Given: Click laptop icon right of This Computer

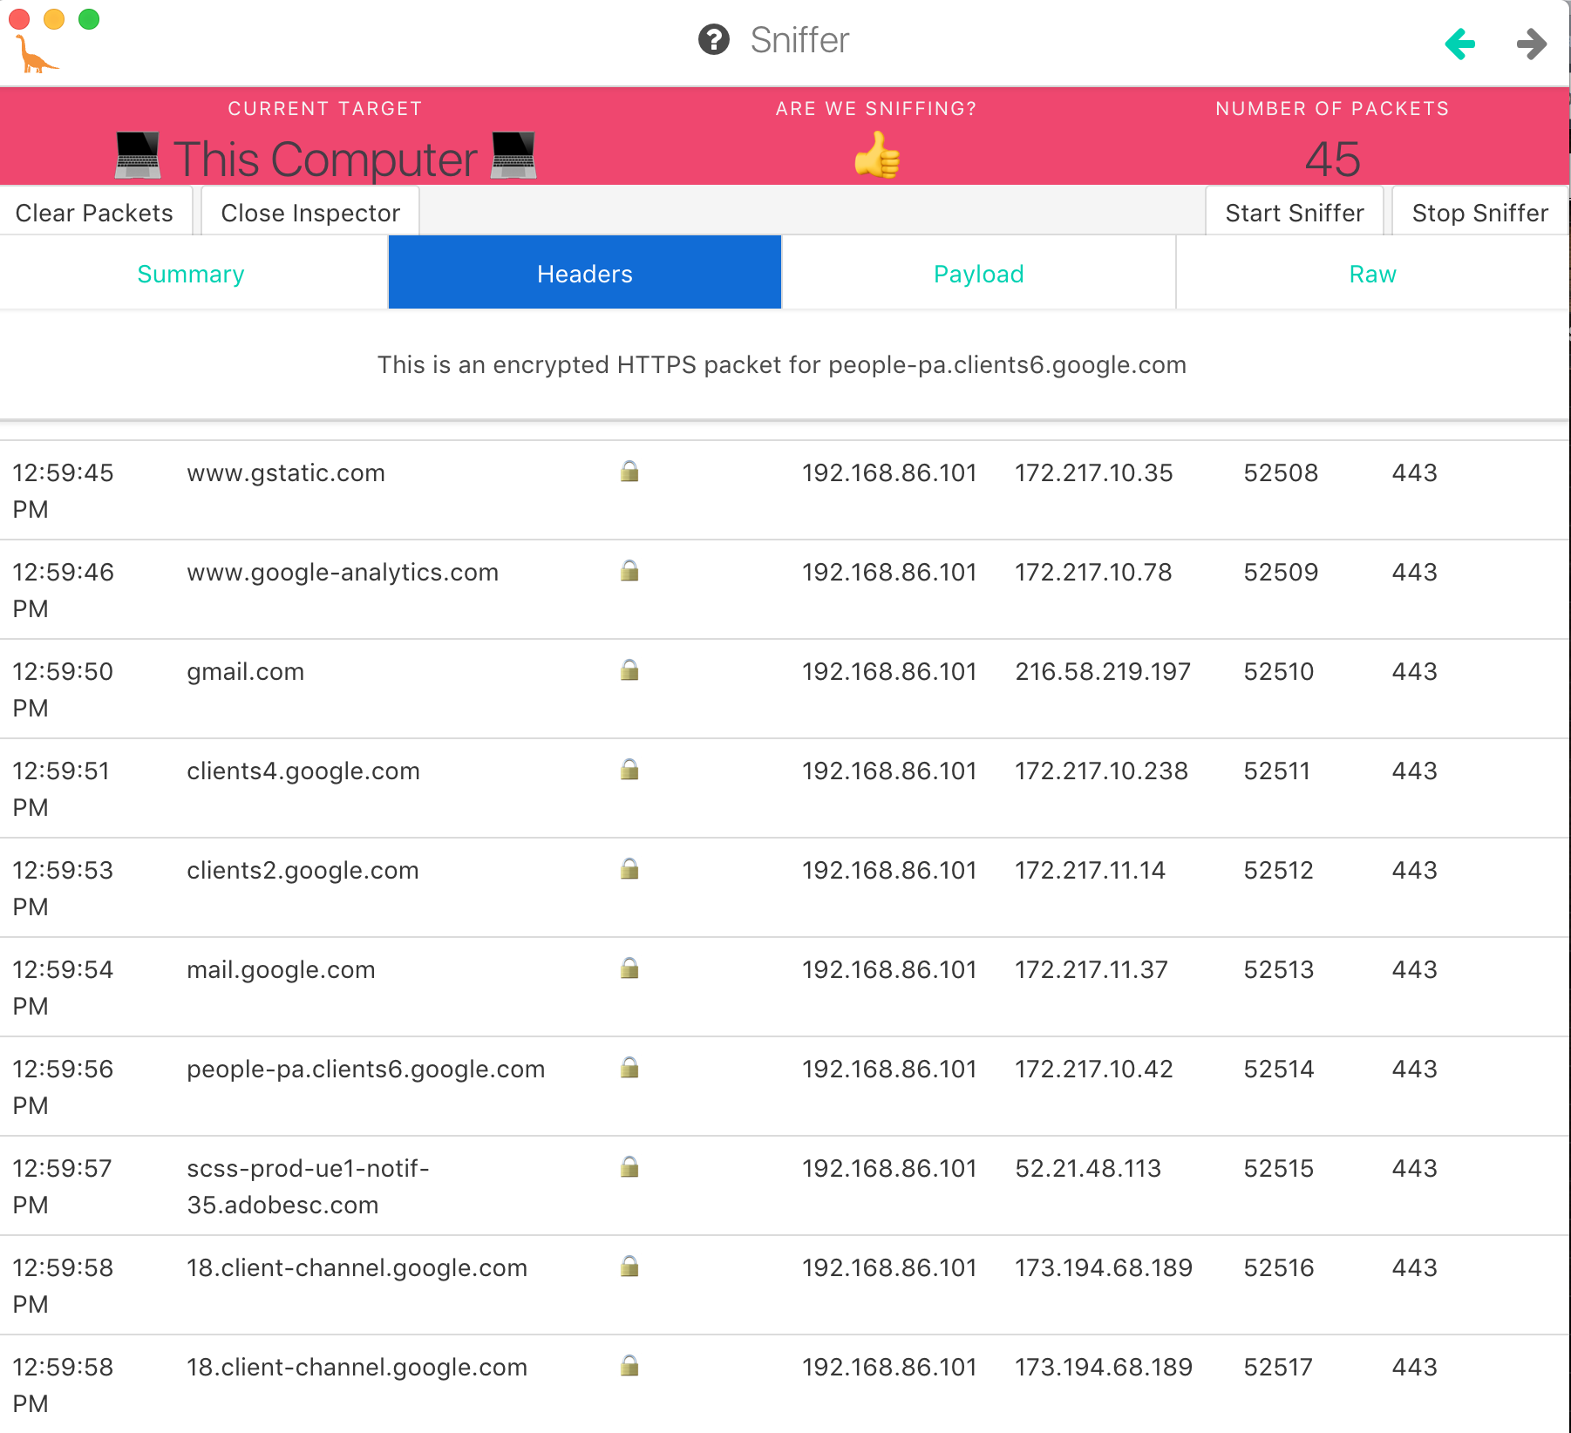Looking at the screenshot, I should 513,155.
